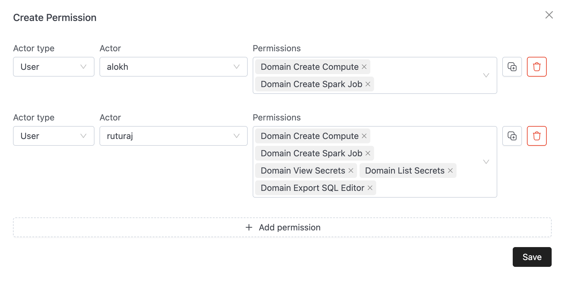The width and height of the screenshot is (564, 286).
Task: Remove Domain View Secrets tag from ruturaj
Action: 351,170
